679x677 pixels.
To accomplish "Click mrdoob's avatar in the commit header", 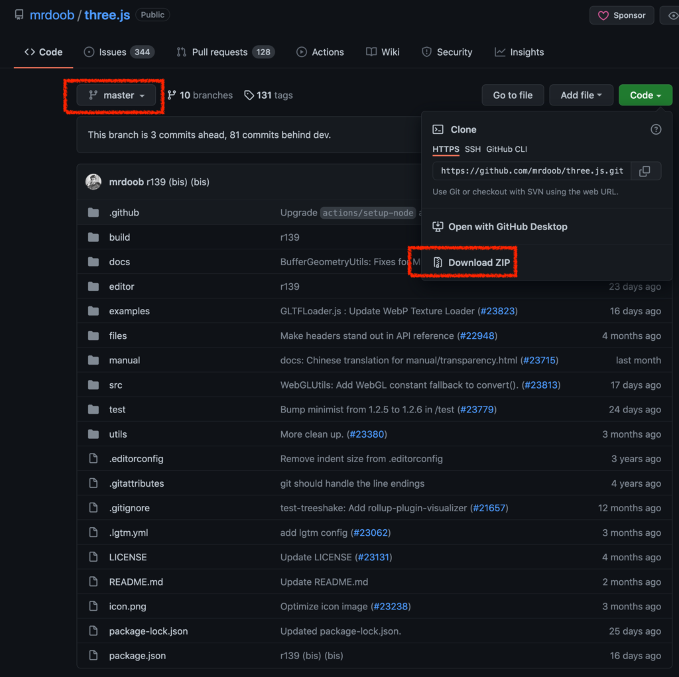I will (x=93, y=182).
